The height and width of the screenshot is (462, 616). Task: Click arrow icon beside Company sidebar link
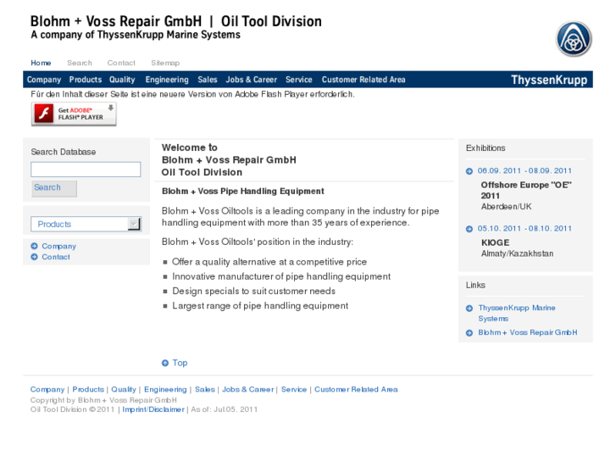pyautogui.click(x=34, y=246)
